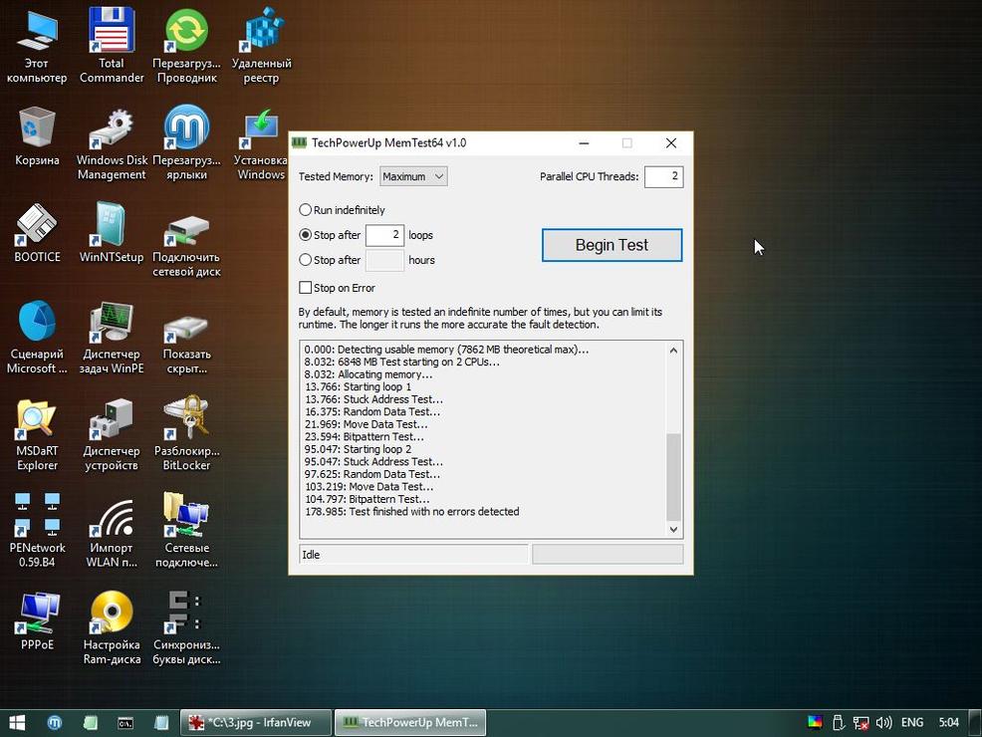Screen dimensions: 982x737
Task: Click the Parallel CPU Threads field
Action: tap(663, 176)
